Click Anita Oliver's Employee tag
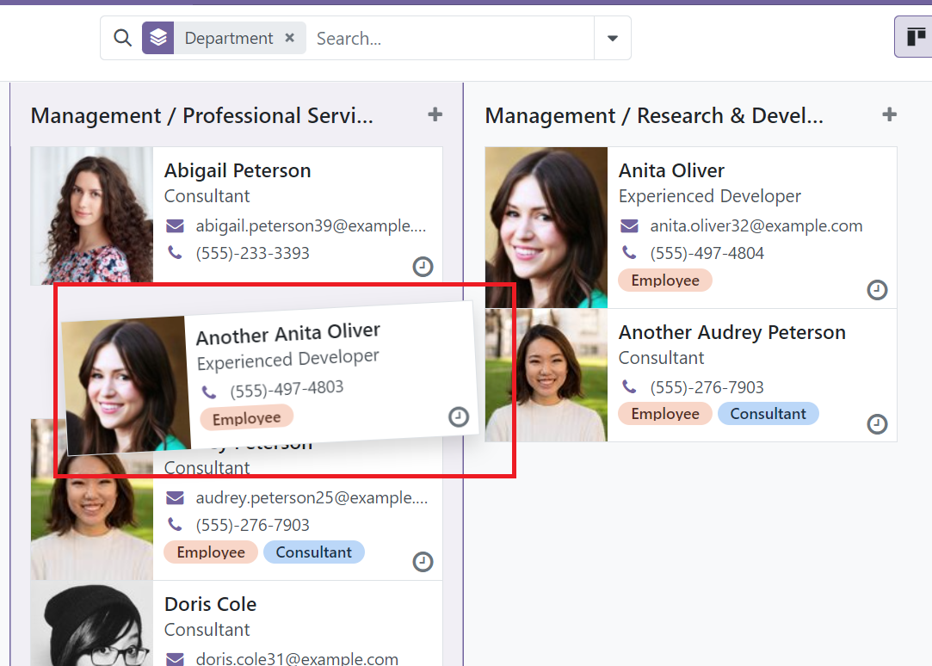 (664, 281)
